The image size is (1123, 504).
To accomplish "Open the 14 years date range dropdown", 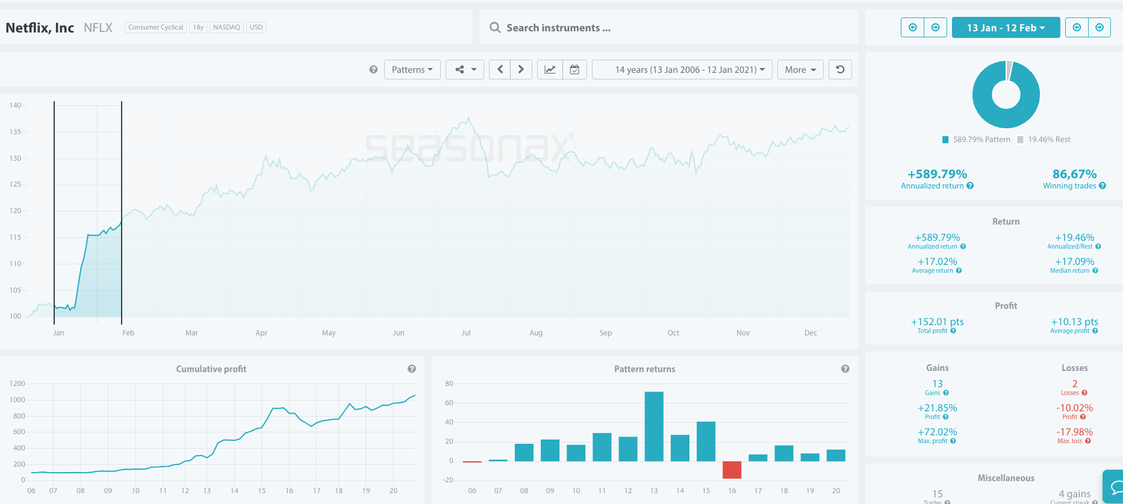I will pyautogui.click(x=682, y=70).
